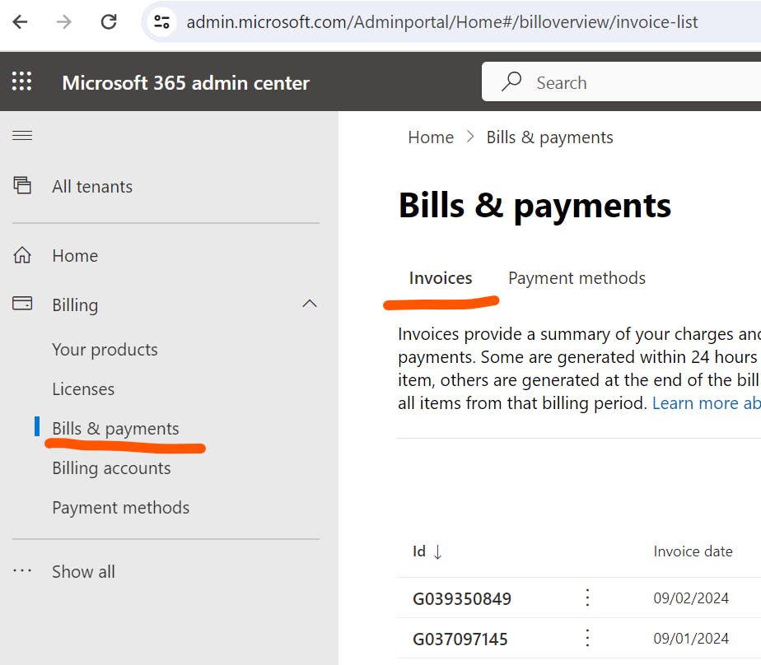Sort by the Id column header

click(419, 551)
